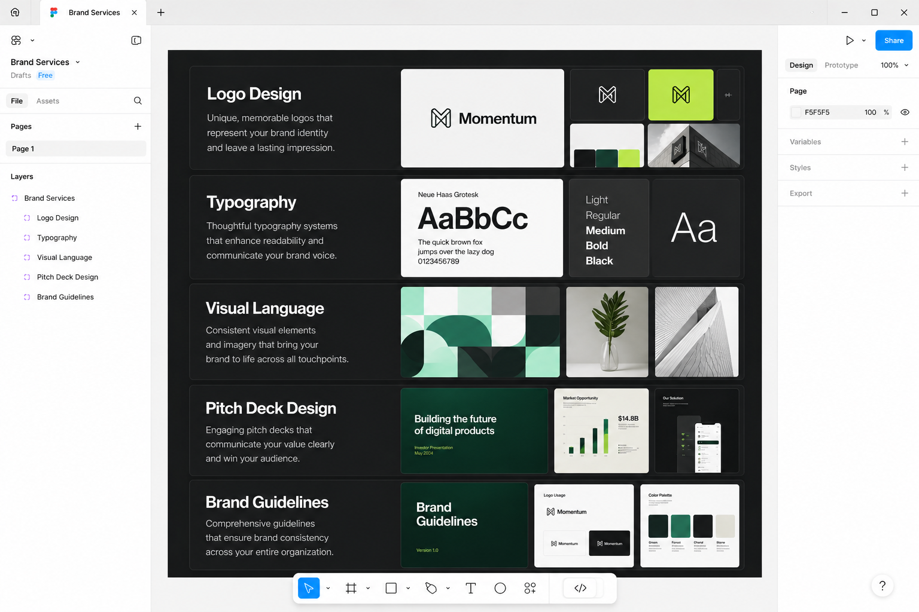Screen dimensions: 919x612
Task: Click the Building the future slide
Action: click(x=474, y=431)
